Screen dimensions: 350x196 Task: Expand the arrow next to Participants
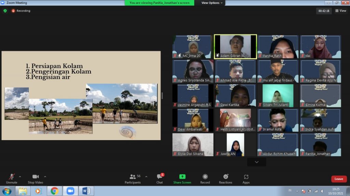pyautogui.click(x=146, y=177)
